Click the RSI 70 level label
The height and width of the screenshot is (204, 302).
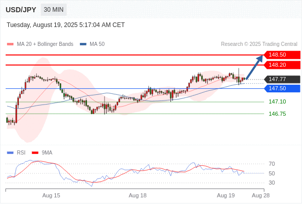[x=272, y=164]
